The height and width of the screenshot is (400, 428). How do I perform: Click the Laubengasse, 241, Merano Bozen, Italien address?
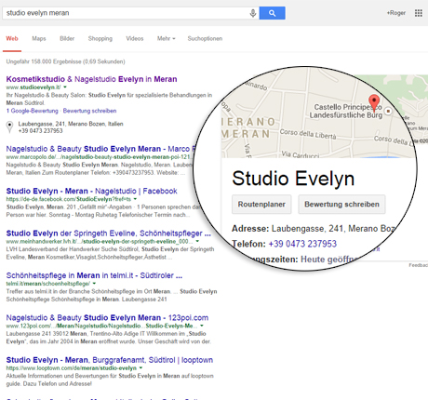(x=71, y=124)
